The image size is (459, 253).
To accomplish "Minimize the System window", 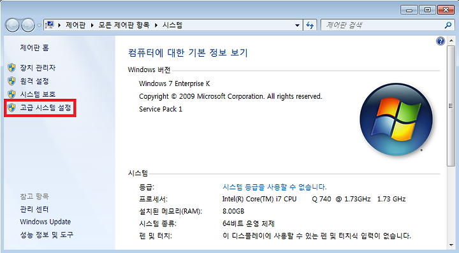I will pyautogui.click(x=409, y=10).
